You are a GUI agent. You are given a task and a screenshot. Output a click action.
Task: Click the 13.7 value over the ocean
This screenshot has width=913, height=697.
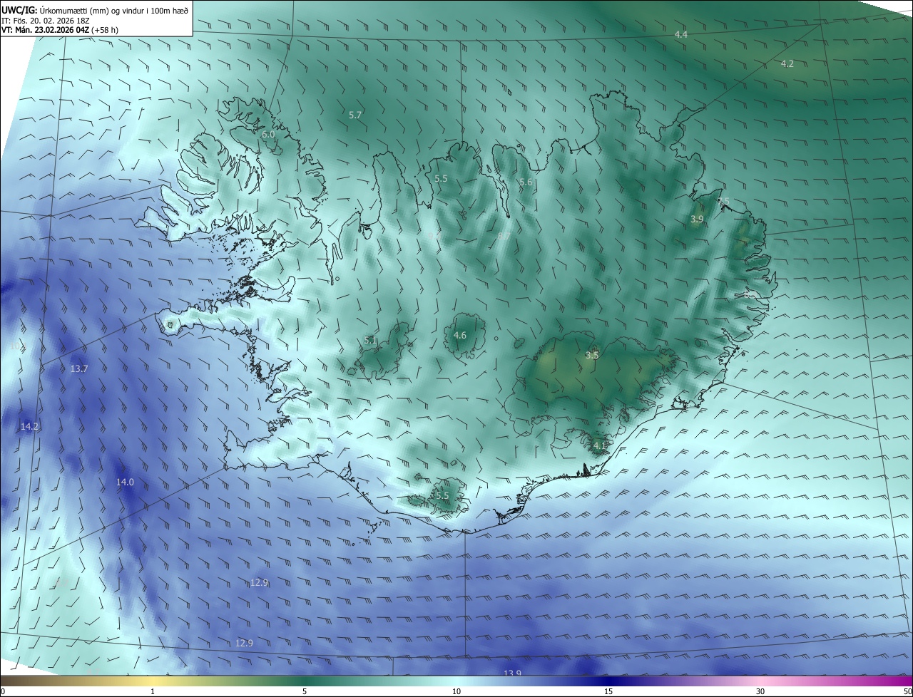point(79,368)
